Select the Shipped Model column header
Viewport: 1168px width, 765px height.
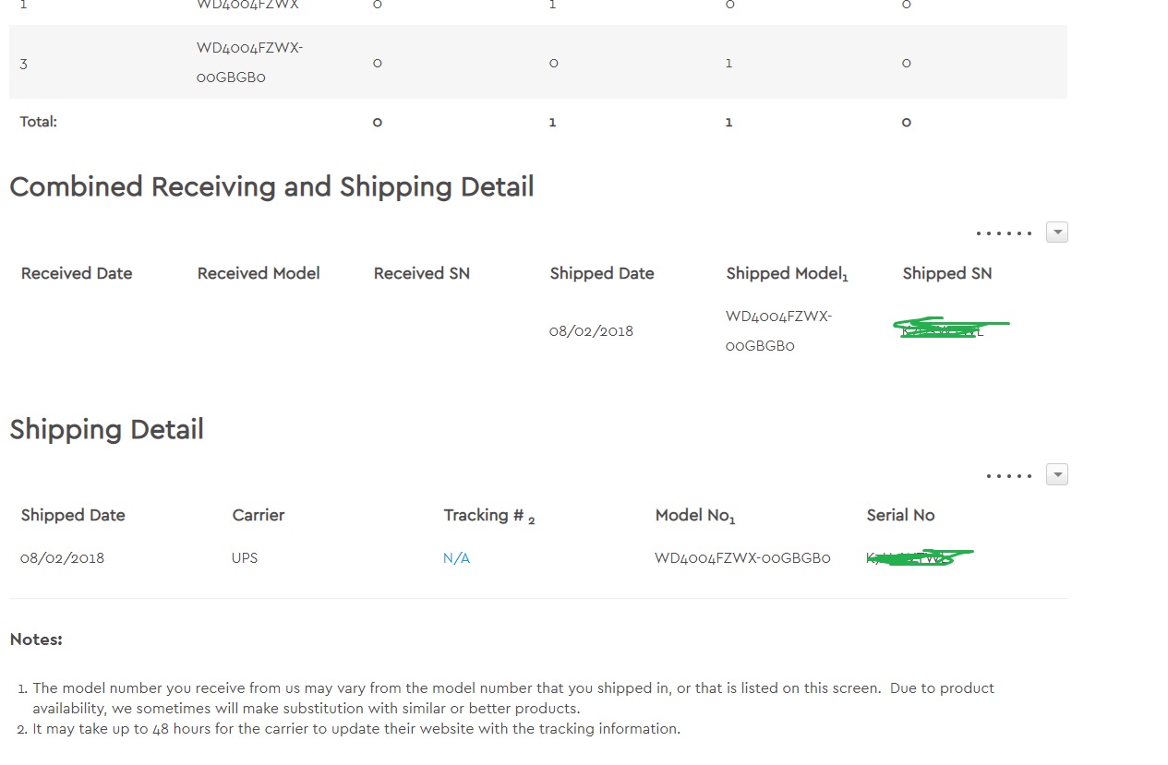point(787,274)
